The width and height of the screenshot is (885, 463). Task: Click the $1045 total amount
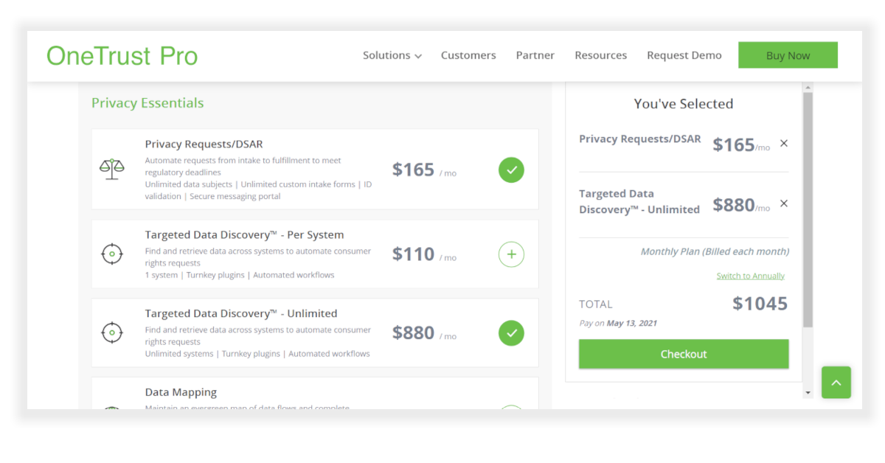(760, 304)
